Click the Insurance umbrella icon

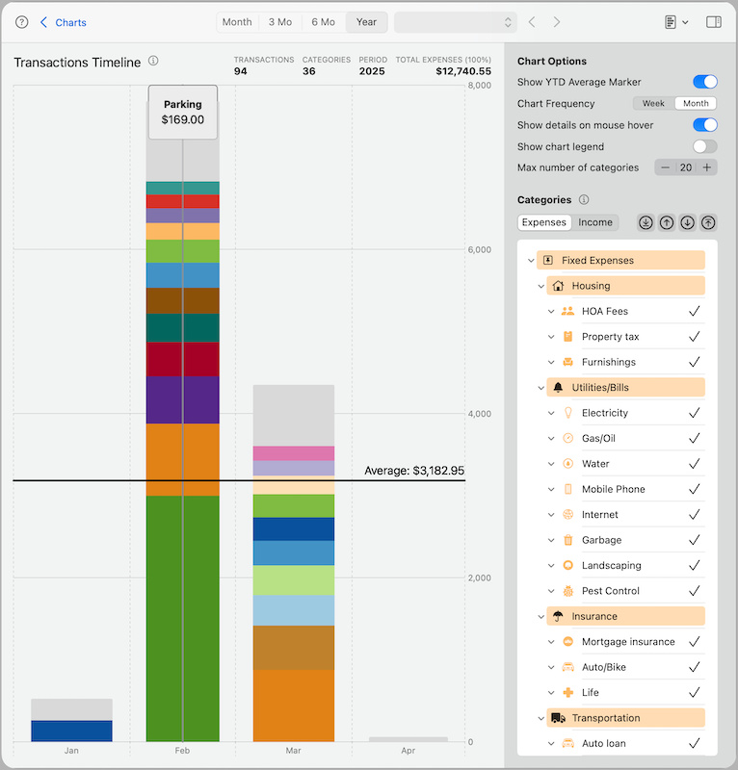pyautogui.click(x=558, y=616)
